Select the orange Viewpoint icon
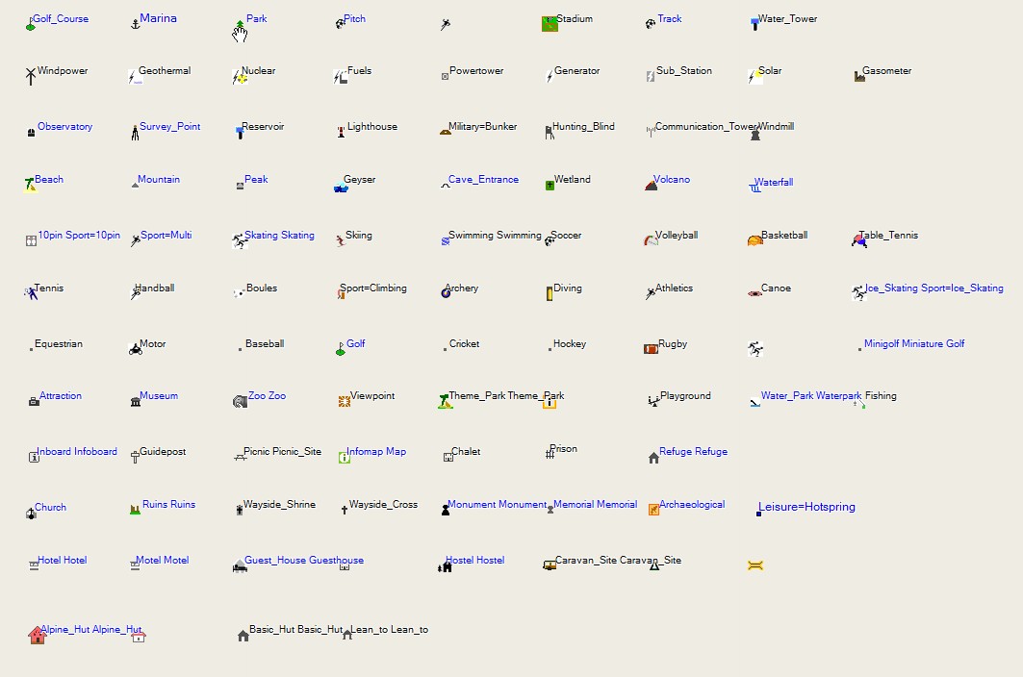Viewport: 1023px width, 677px height. [345, 401]
